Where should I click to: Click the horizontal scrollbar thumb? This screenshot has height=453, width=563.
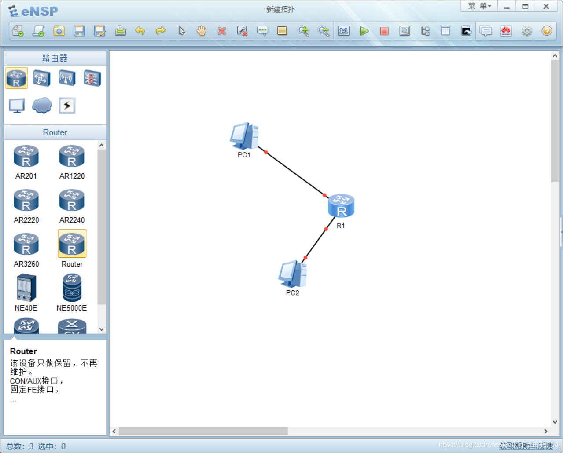click(203, 431)
